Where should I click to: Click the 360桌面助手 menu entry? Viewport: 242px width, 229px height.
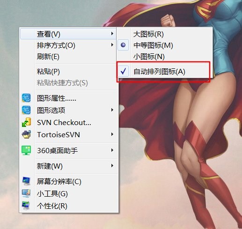coord(68,150)
